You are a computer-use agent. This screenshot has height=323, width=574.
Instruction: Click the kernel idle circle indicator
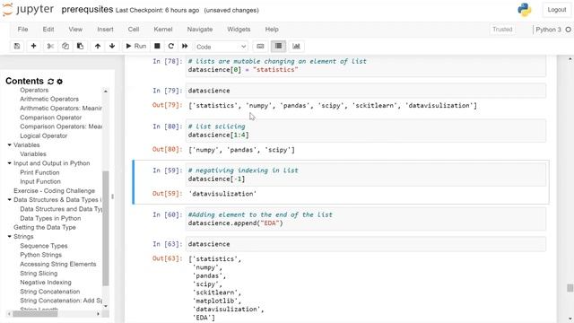click(x=568, y=30)
